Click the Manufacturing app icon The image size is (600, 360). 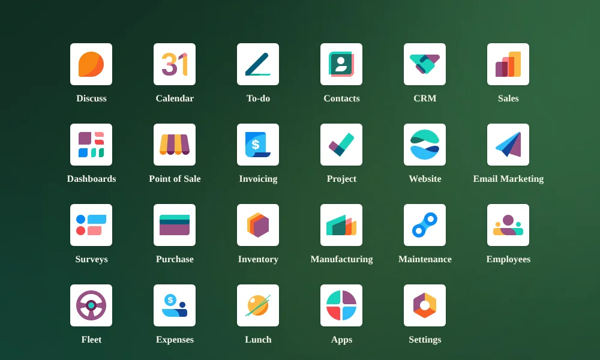click(341, 225)
